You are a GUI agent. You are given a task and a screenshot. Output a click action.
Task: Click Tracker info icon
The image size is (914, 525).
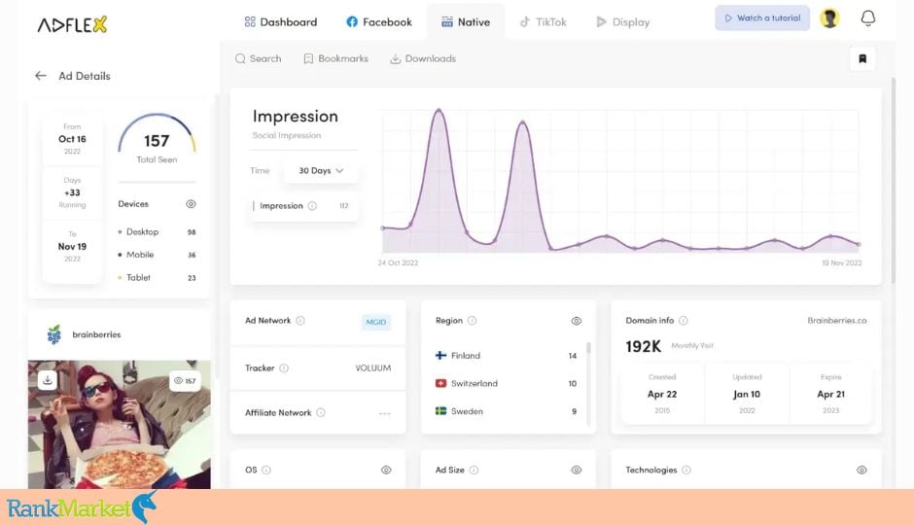284,368
